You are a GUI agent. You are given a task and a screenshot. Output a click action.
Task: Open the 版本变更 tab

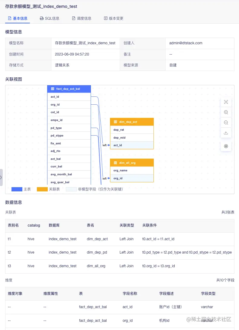pyautogui.click(x=114, y=18)
